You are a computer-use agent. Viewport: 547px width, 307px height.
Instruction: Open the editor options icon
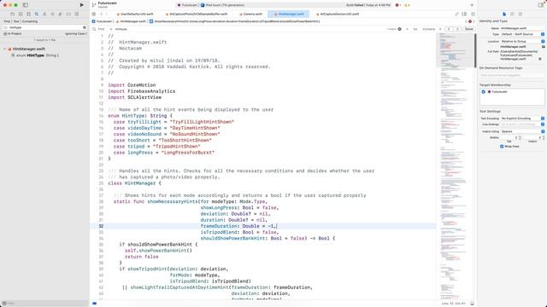pos(464,14)
